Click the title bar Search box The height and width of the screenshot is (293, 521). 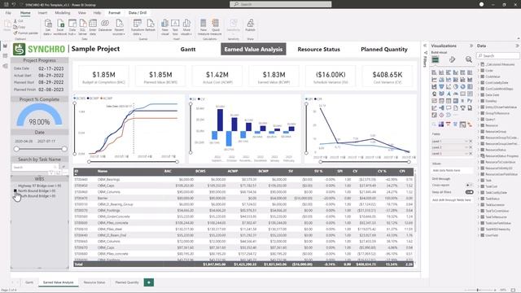pyautogui.click(x=280, y=4)
